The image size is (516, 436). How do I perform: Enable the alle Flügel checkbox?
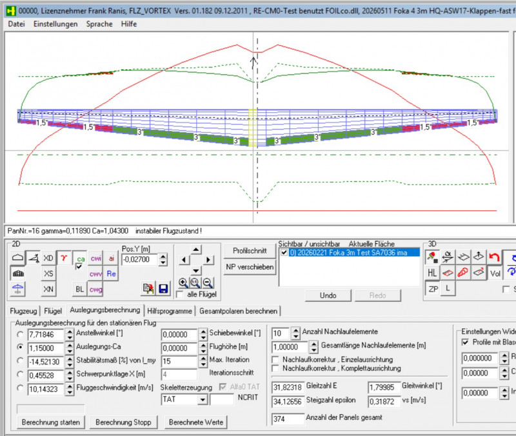tap(180, 294)
